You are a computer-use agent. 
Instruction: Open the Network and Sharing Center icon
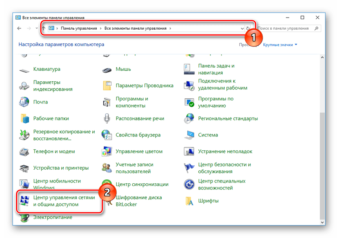pyautogui.click(x=24, y=201)
